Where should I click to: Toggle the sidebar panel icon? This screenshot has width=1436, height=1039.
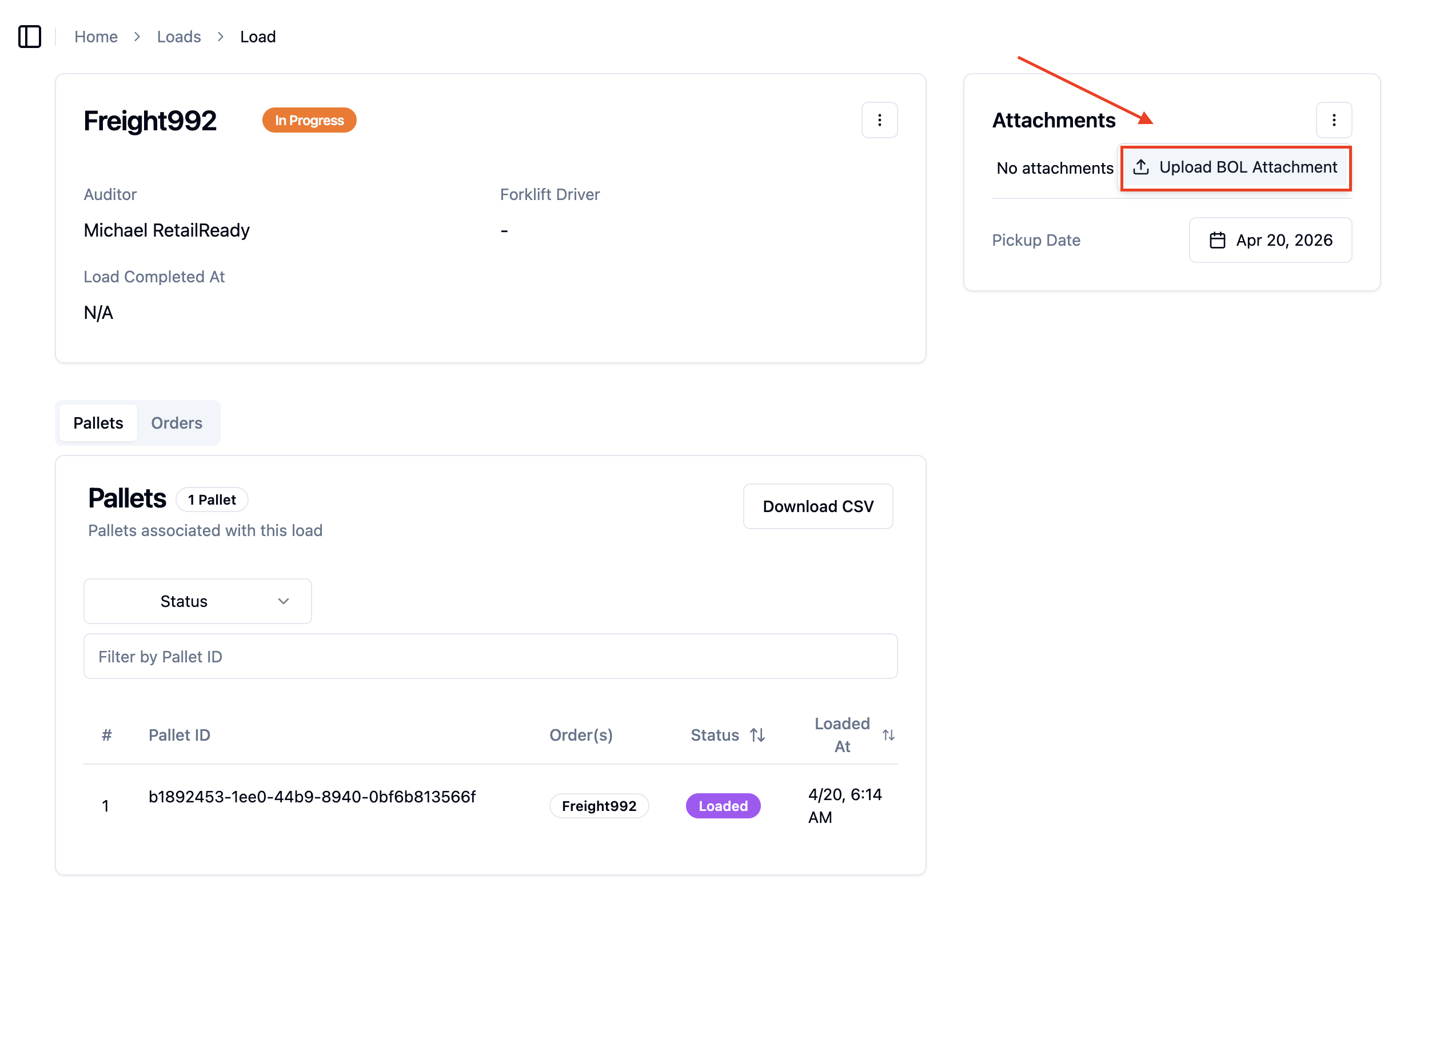click(30, 37)
